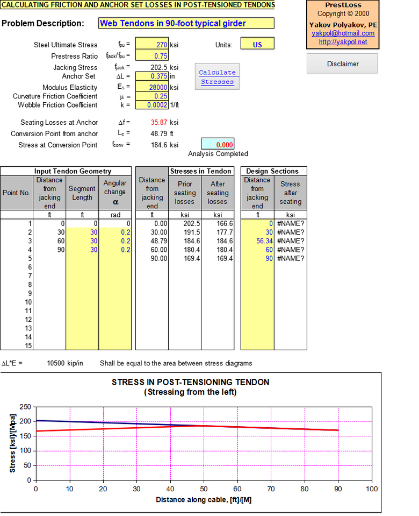The image size is (419, 516).
Task: Select the Design Sections 56.34 distance cell
Action: (257, 241)
